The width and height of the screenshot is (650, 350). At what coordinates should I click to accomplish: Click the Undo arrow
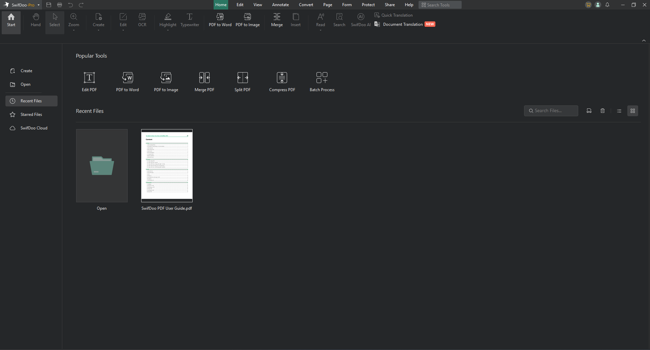pos(70,5)
